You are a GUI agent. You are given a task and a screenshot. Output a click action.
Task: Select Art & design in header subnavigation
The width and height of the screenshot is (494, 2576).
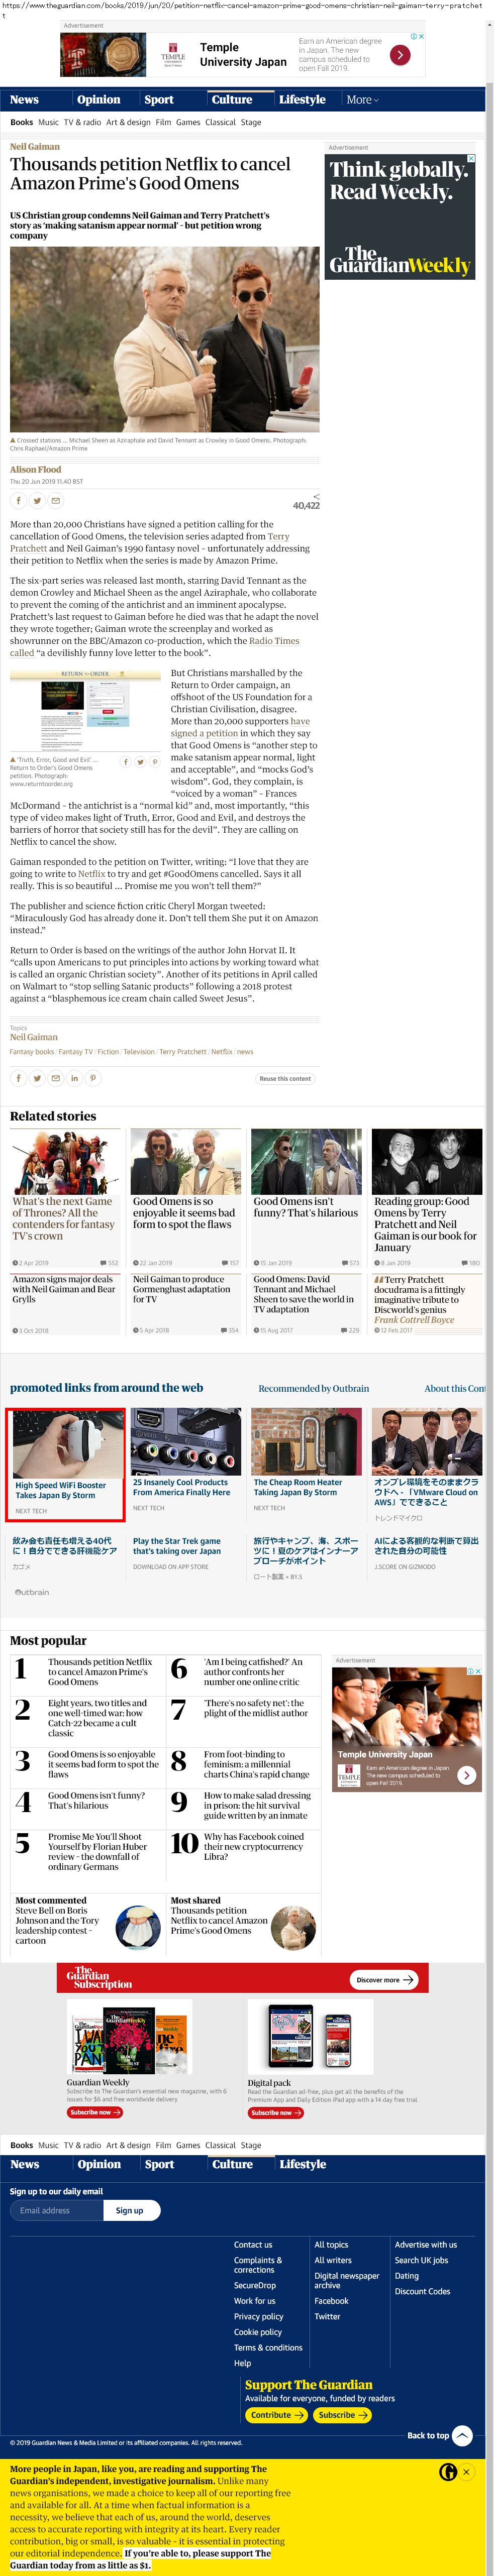pyautogui.click(x=128, y=123)
